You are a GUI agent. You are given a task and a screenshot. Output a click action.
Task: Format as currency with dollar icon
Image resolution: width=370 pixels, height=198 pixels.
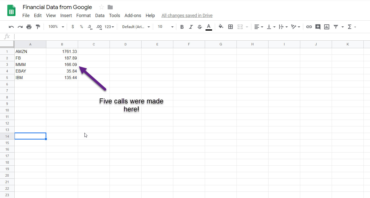click(x=73, y=27)
